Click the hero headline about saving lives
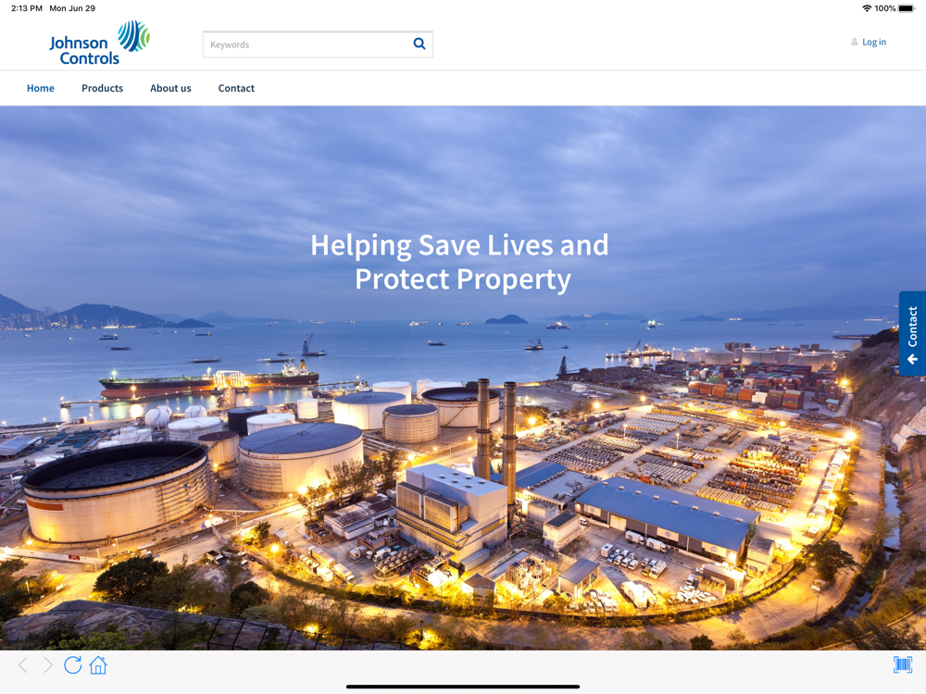926x694 pixels. [x=460, y=262]
